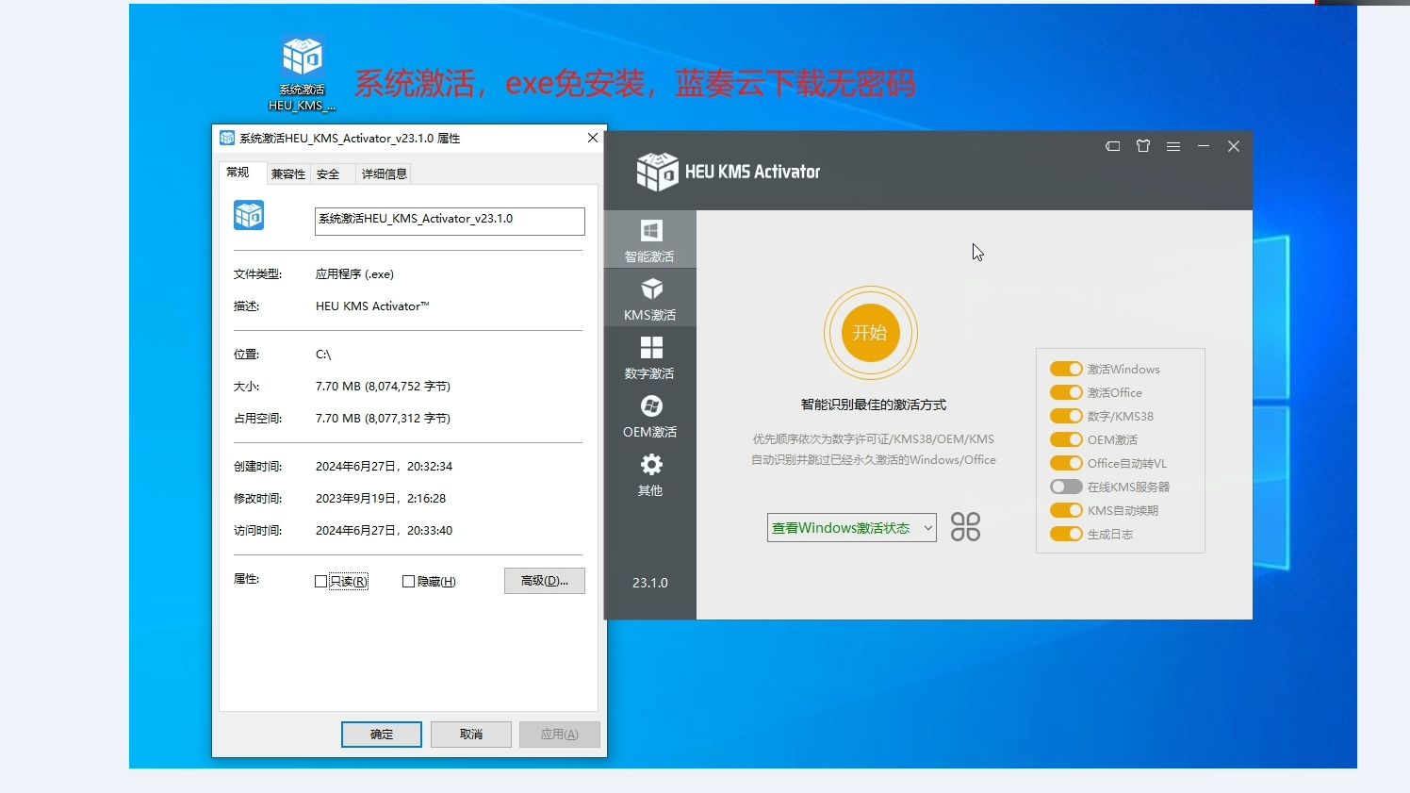Click the text 自动识别并跳过已经永久激活的Windows/Office
Viewport: 1410px width, 793px height.
874,460
